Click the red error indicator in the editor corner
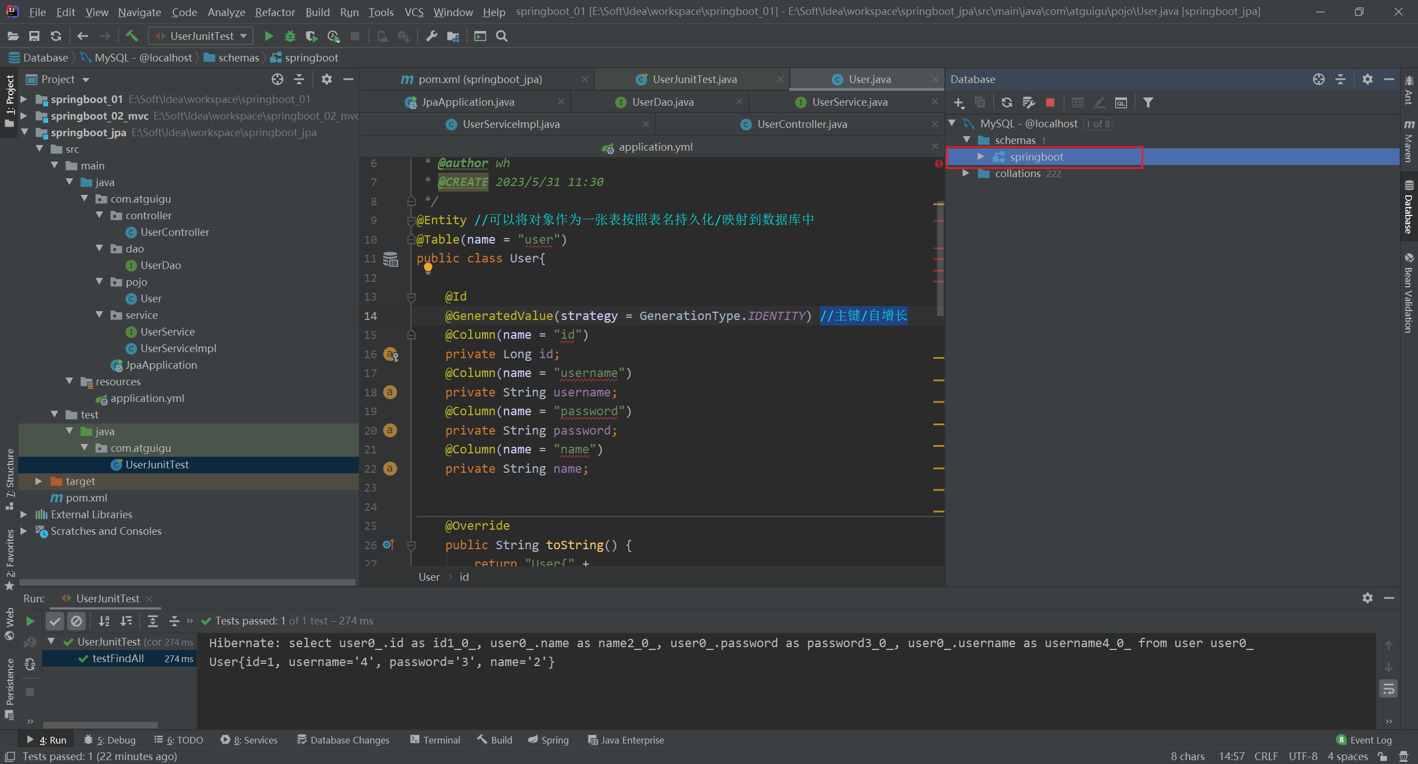 click(x=939, y=163)
